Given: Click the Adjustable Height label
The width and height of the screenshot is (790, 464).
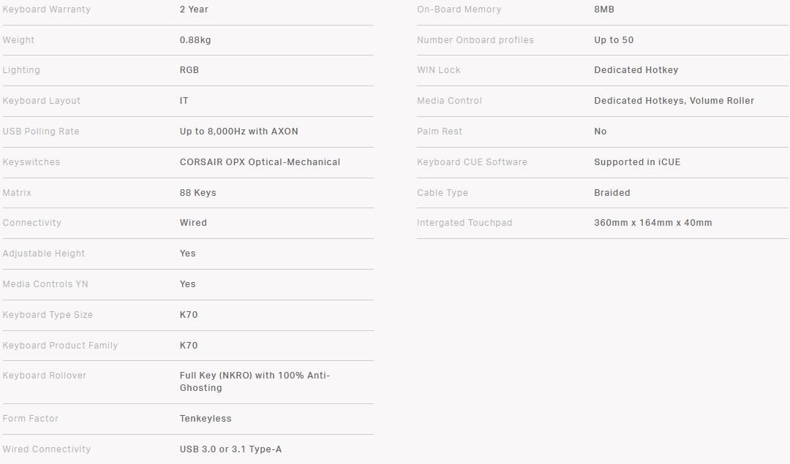Looking at the screenshot, I should click(x=44, y=254).
